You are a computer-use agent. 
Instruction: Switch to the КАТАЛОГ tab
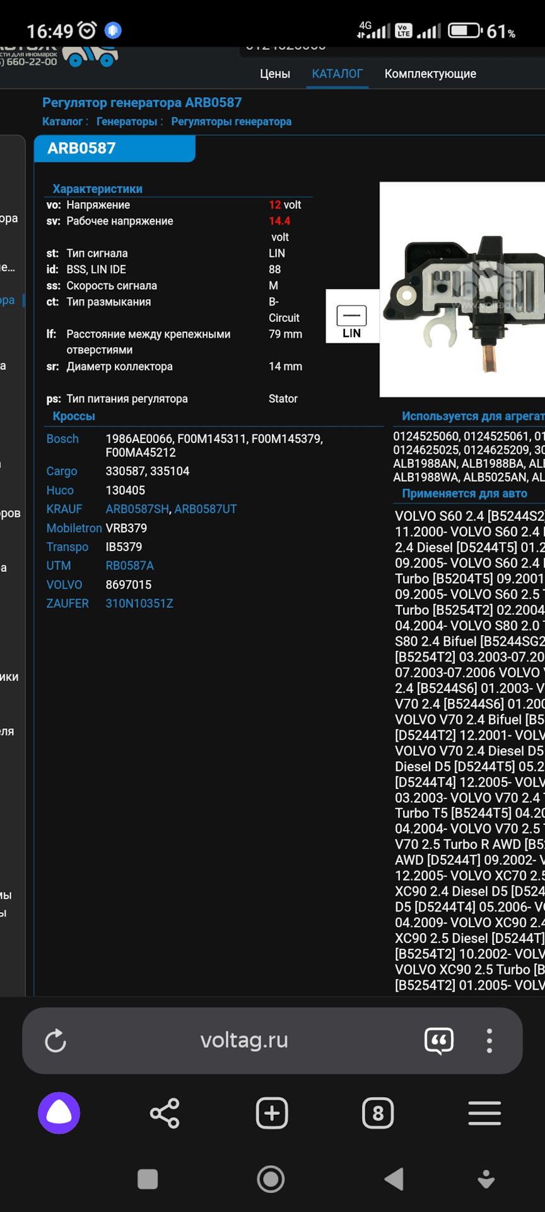pos(337,74)
